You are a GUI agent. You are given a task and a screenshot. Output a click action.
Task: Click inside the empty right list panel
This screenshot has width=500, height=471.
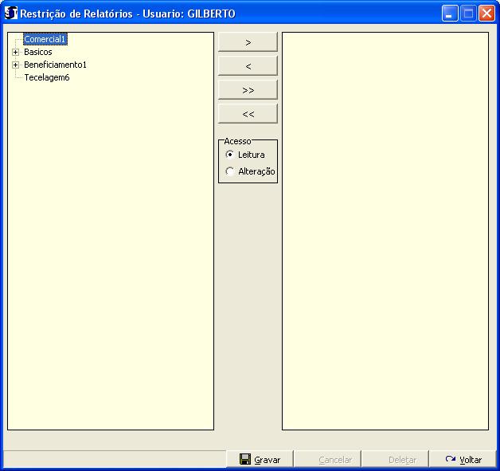385,231
